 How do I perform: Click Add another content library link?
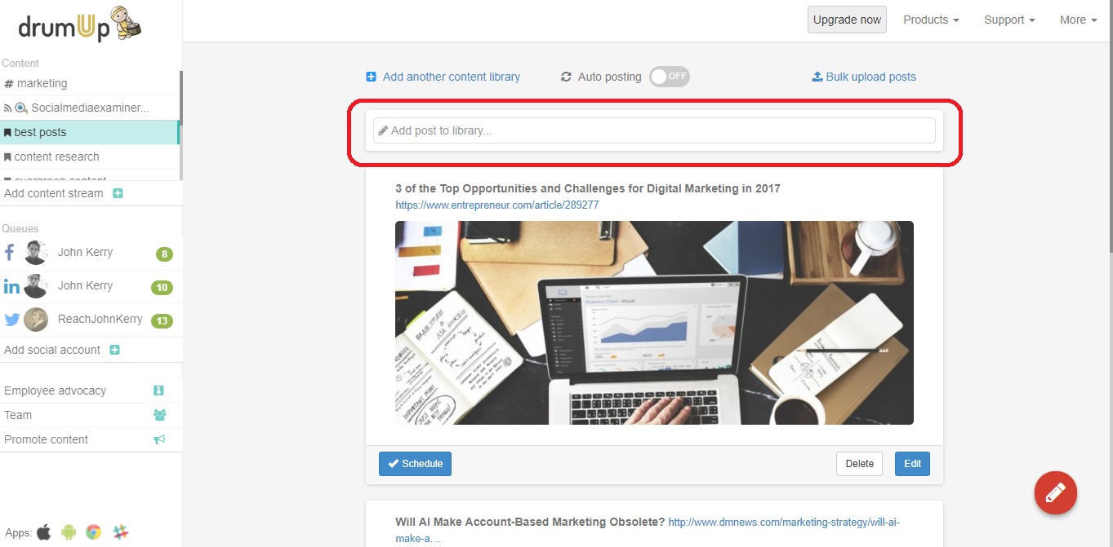coord(443,77)
